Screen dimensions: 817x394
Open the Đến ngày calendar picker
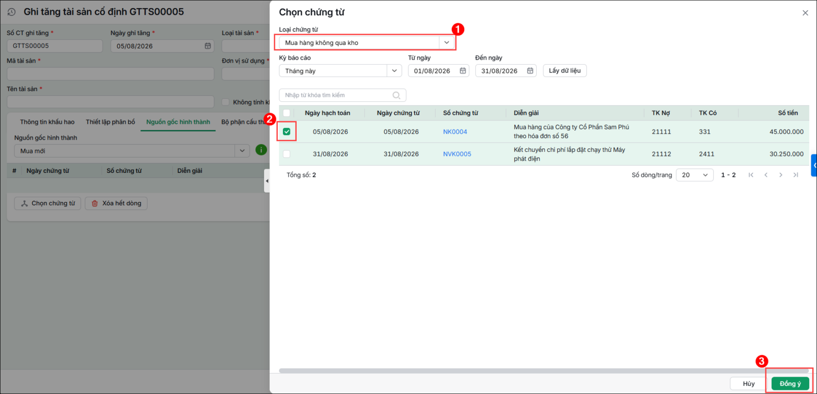coord(530,71)
